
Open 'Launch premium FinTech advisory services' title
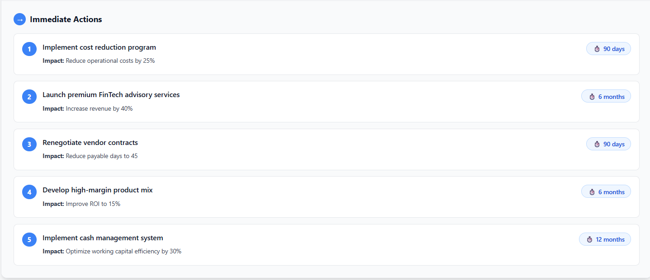coord(111,95)
